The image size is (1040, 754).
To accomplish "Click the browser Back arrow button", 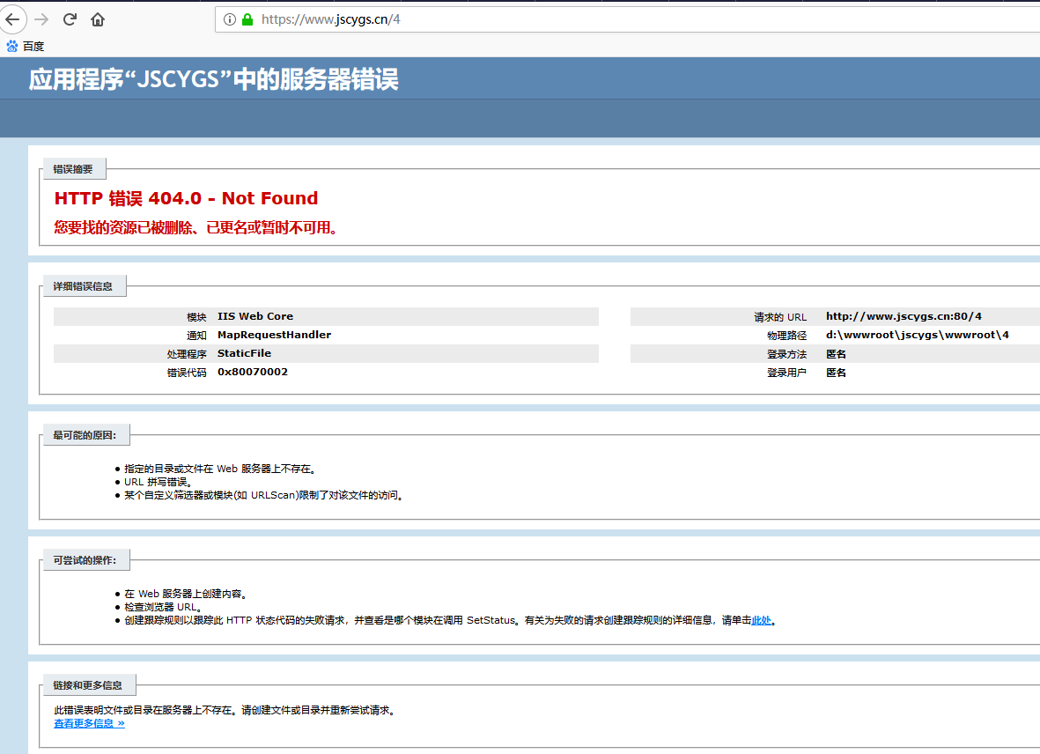I will pos(12,19).
